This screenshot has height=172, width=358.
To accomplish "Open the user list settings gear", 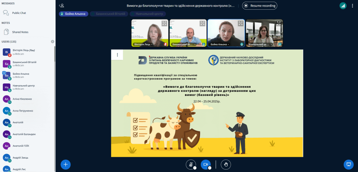I will [x=52, y=42].
